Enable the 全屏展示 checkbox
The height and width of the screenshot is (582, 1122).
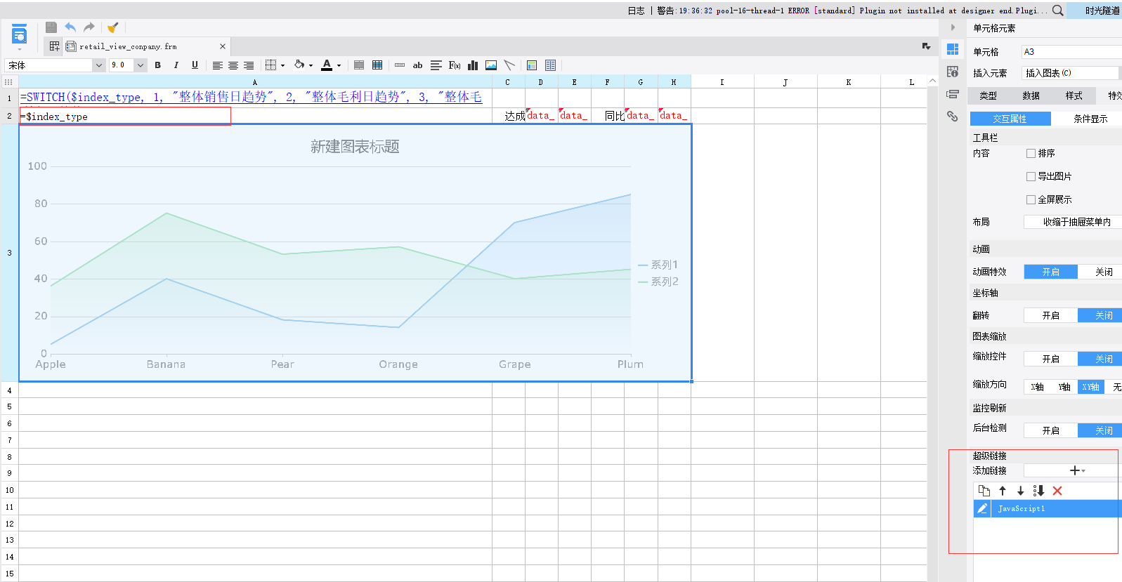[x=1031, y=199]
